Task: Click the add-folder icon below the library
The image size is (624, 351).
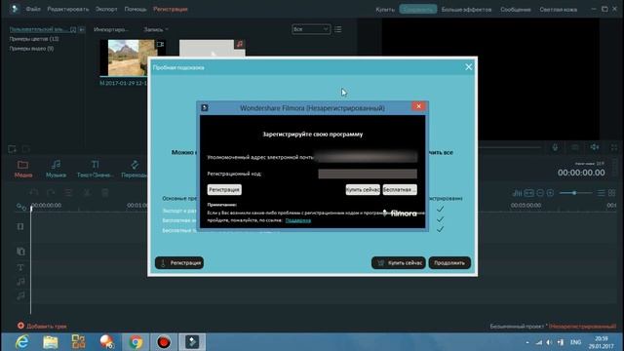Action: point(12,149)
